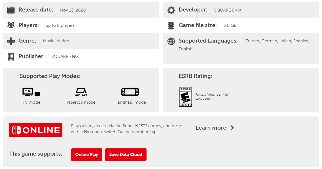Click the Fantasy Violence, Mild Language descriptor

click(211, 97)
